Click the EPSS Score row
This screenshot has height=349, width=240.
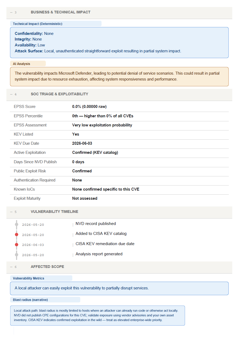point(119,107)
